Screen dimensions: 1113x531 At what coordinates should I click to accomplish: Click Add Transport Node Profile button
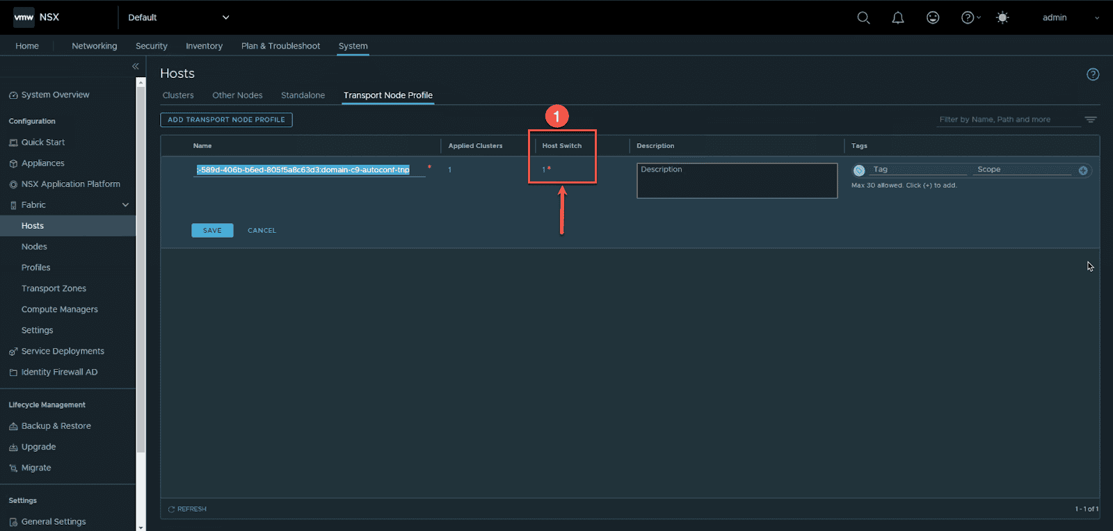tap(226, 120)
